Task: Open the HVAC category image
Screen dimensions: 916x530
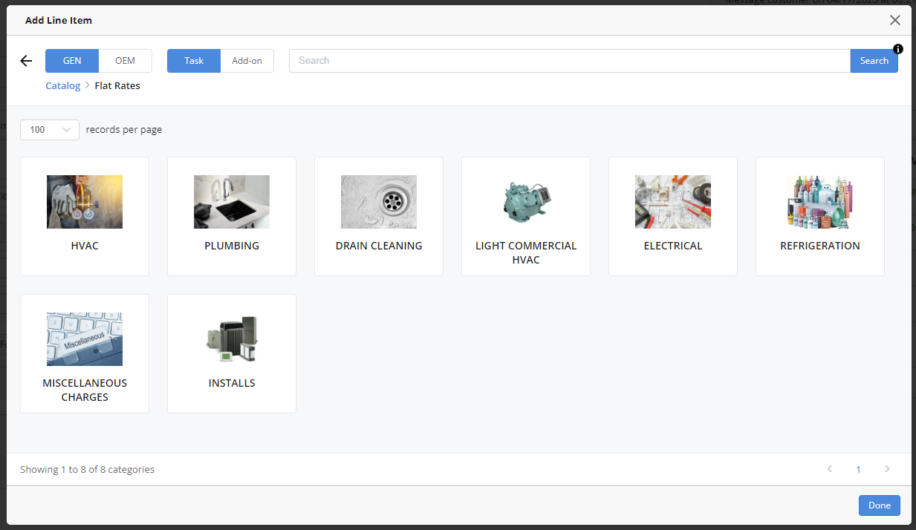Action: (x=85, y=202)
